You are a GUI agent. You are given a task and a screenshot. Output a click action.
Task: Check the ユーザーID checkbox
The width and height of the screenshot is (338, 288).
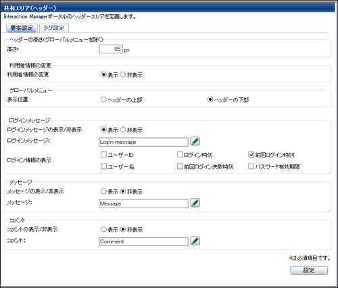[x=103, y=154]
